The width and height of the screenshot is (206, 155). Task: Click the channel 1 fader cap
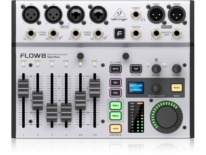coord(23,88)
